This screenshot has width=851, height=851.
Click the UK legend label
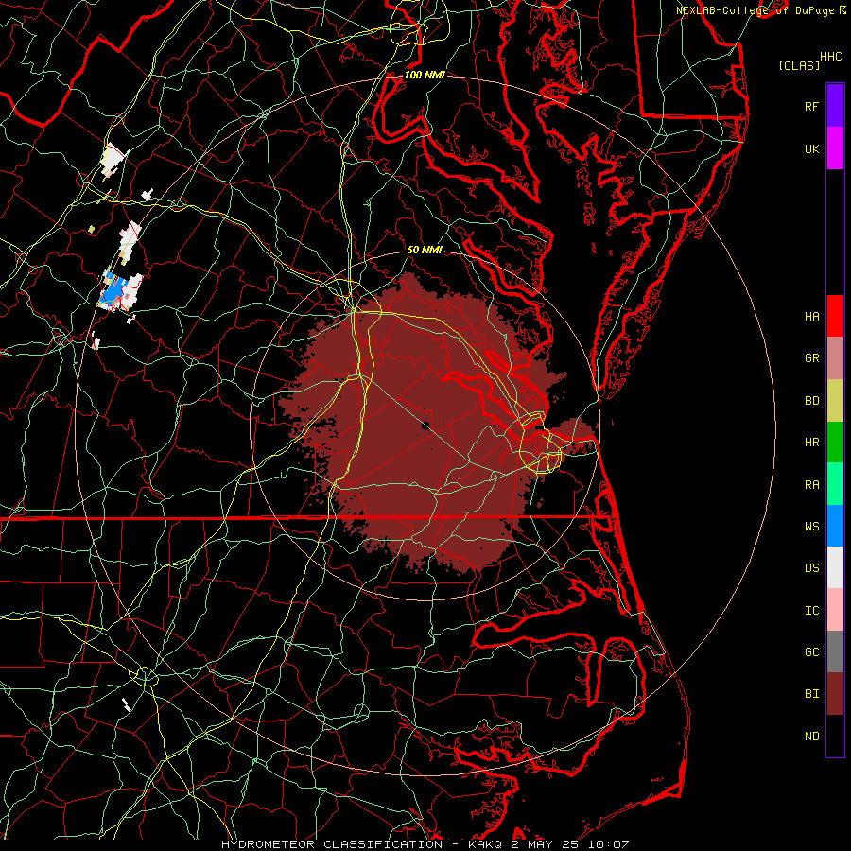click(x=812, y=148)
